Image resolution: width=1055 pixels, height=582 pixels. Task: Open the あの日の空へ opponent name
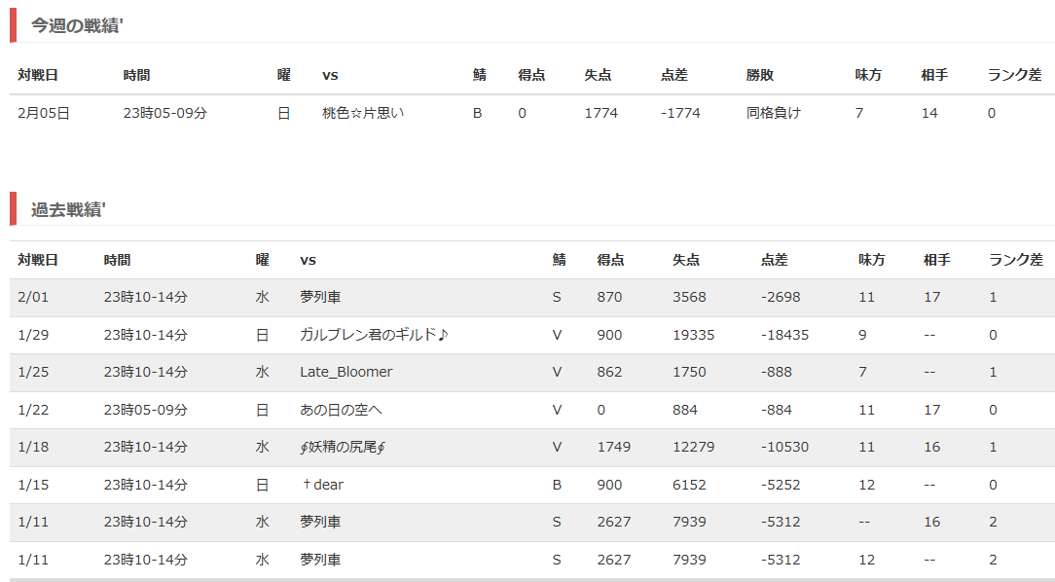342,410
